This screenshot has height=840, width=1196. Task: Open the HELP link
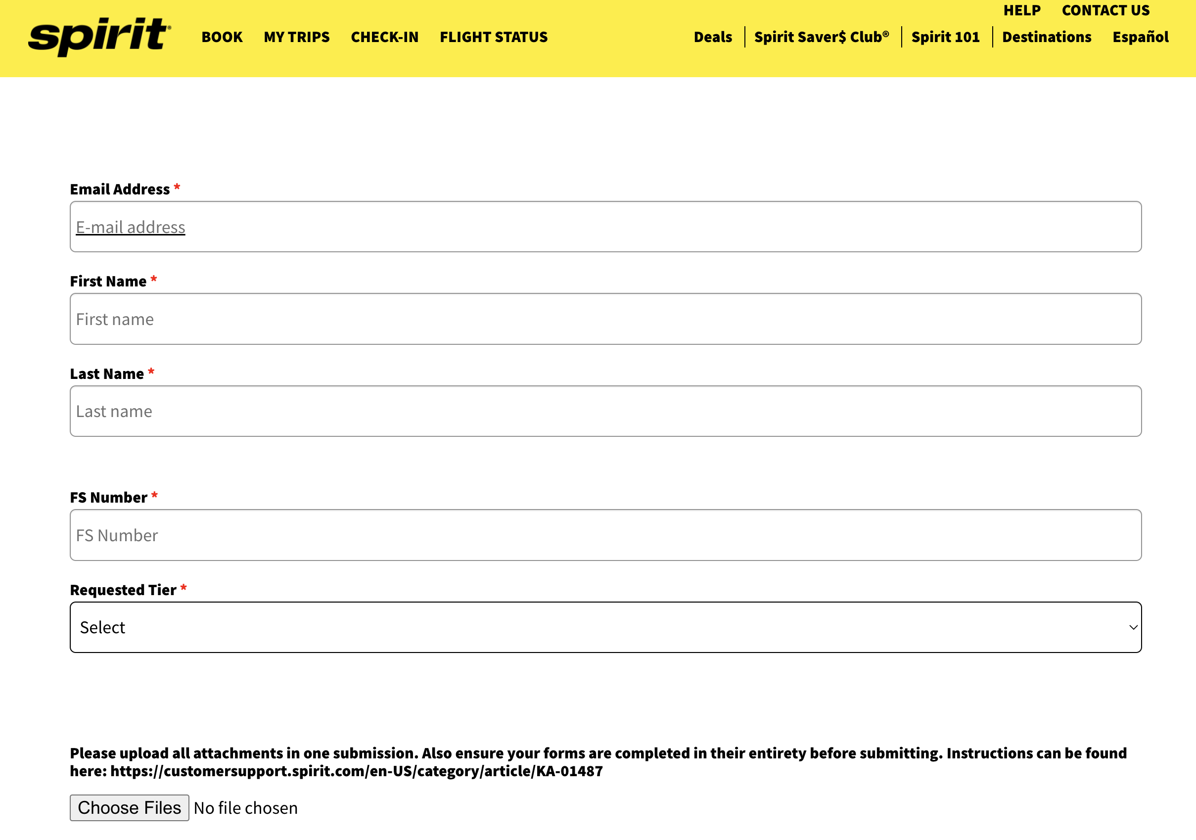(x=1021, y=10)
